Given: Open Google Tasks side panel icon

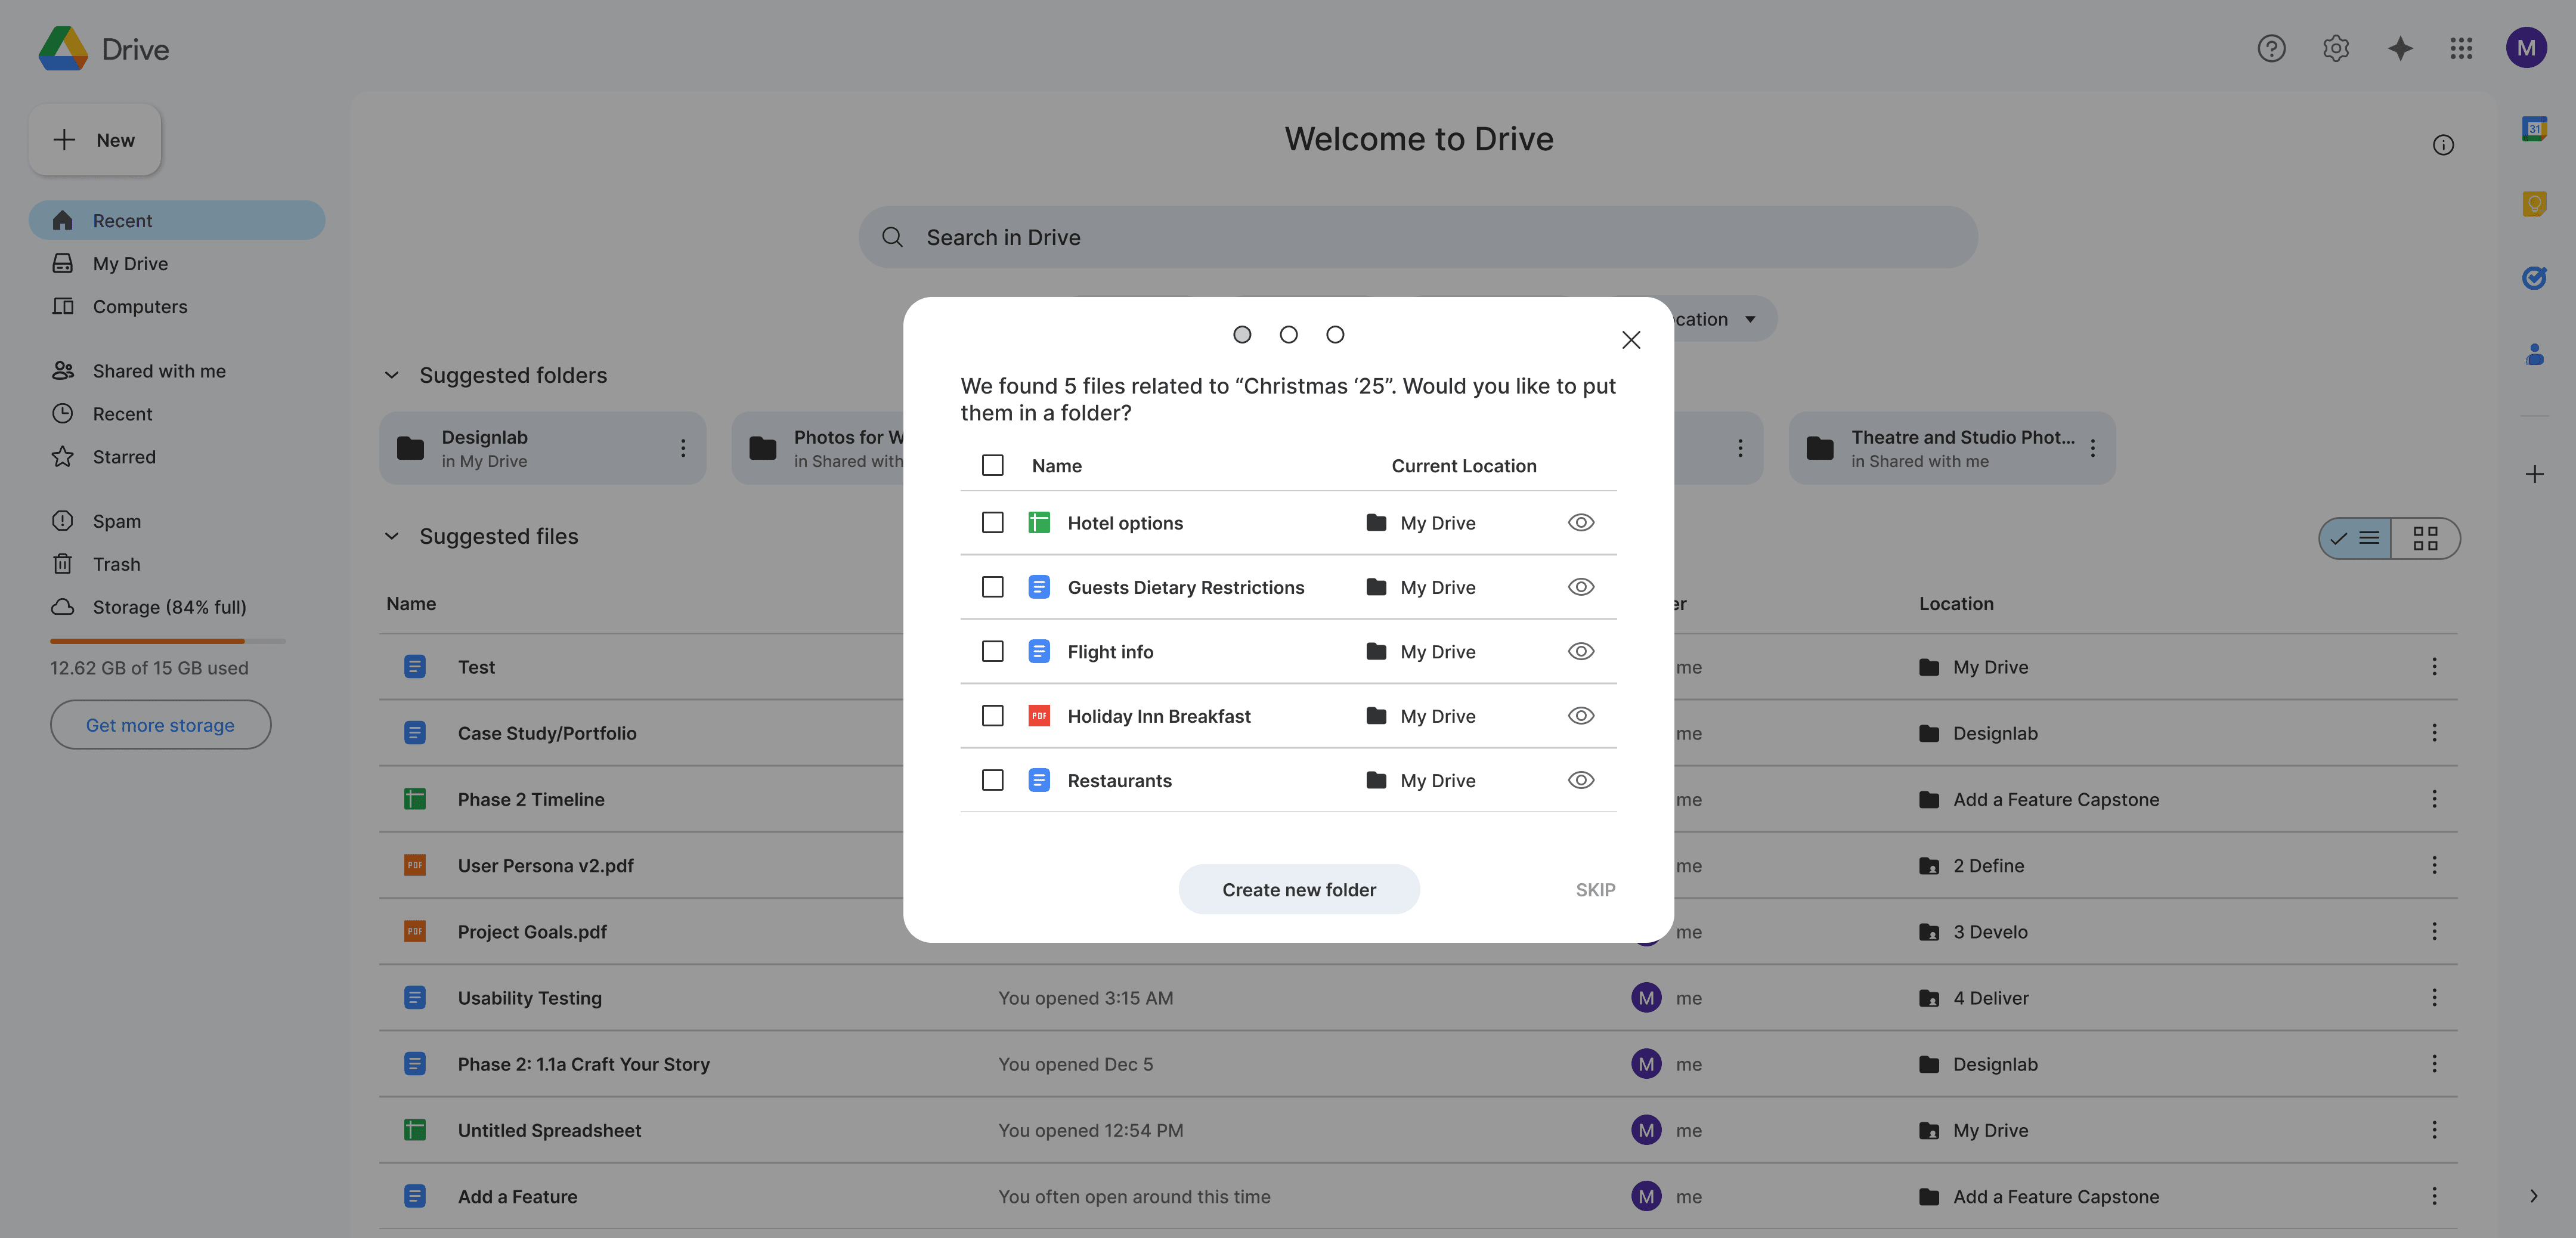Looking at the screenshot, I should pos(2533,278).
